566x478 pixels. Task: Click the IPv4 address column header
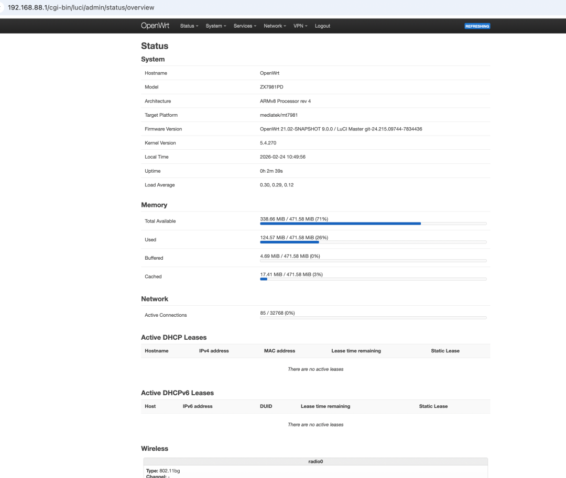[x=214, y=351]
